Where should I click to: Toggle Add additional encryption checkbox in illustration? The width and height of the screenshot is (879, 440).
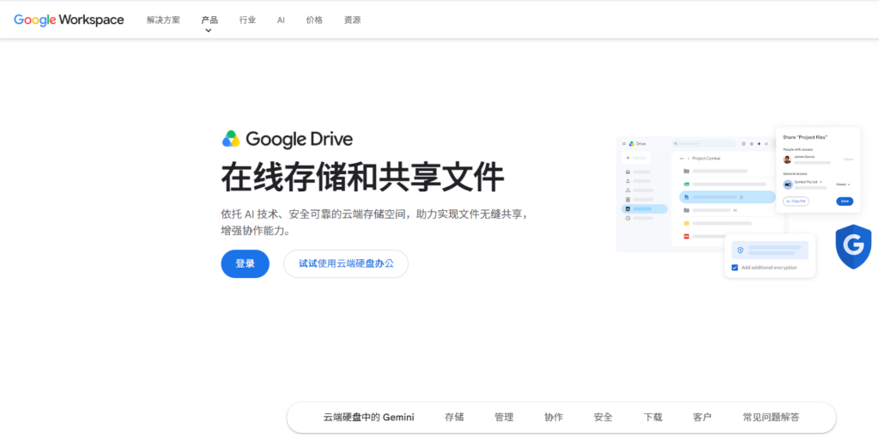[735, 268]
